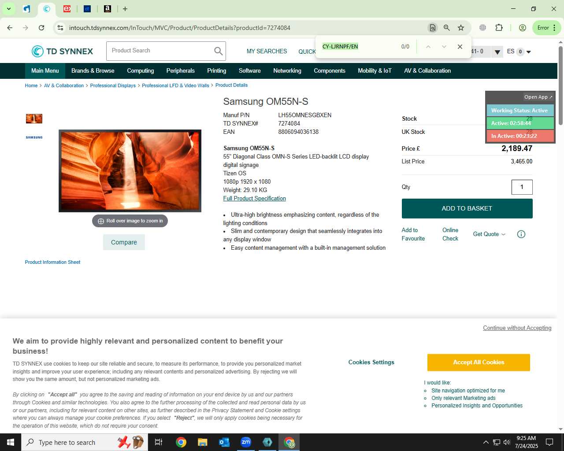Open Brands & Browse menu
This screenshot has width=564, height=451.
tap(93, 71)
